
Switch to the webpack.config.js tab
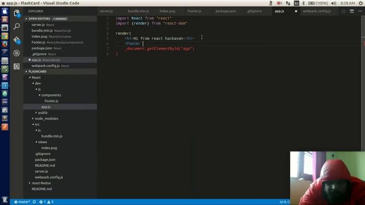(317, 11)
